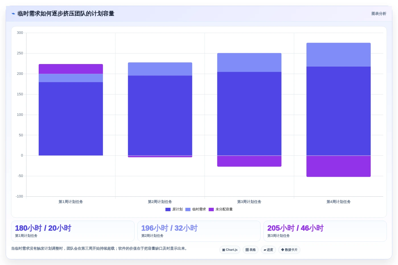Click the chart title 临时需求如何逐步挤压团队的计划容量
Viewport: 398px width, 265px height.
coord(66,14)
